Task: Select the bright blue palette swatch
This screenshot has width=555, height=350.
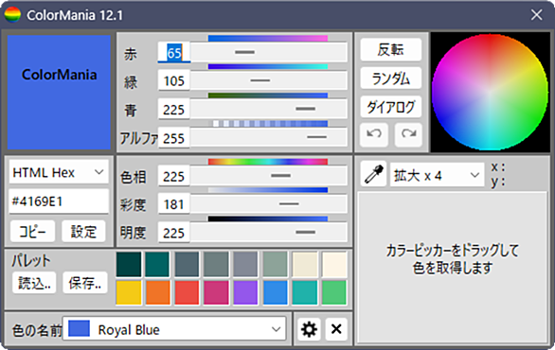Action: pos(275,292)
